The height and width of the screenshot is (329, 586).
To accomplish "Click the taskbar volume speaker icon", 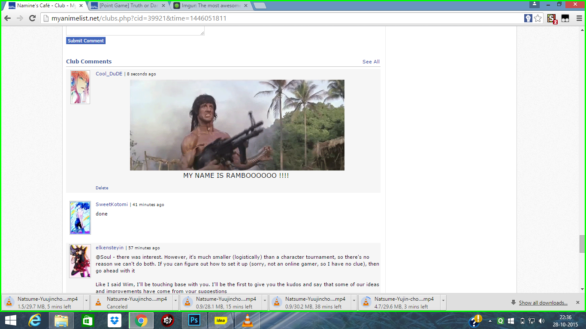I will [x=541, y=320].
